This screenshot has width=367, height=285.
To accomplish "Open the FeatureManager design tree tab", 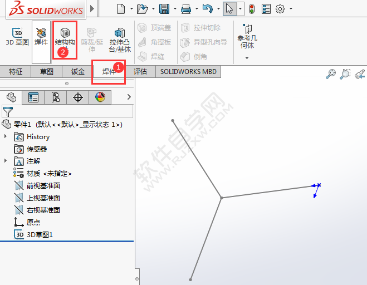I will pos(11,97).
